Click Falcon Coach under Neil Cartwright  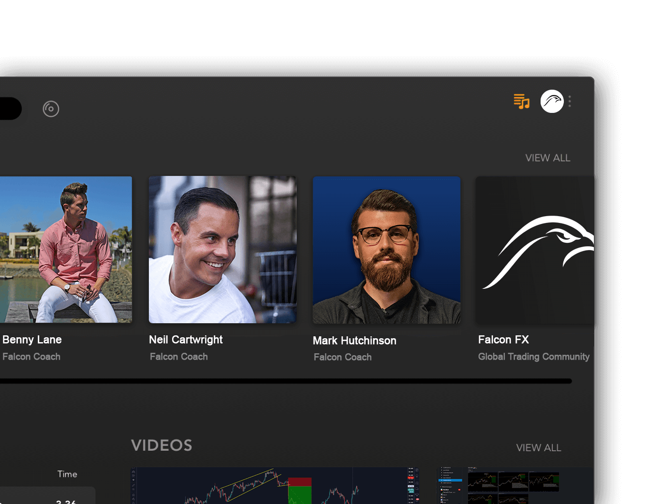pos(179,357)
